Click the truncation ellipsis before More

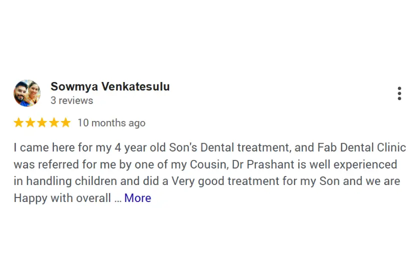tap(117, 198)
